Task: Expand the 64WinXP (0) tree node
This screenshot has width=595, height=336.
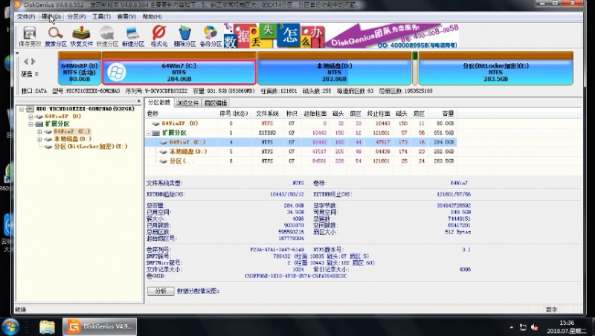Action: point(30,117)
